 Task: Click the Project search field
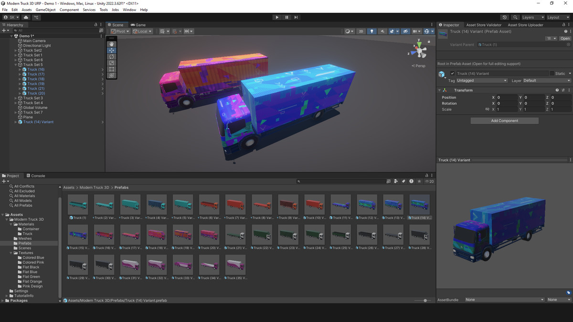point(340,181)
